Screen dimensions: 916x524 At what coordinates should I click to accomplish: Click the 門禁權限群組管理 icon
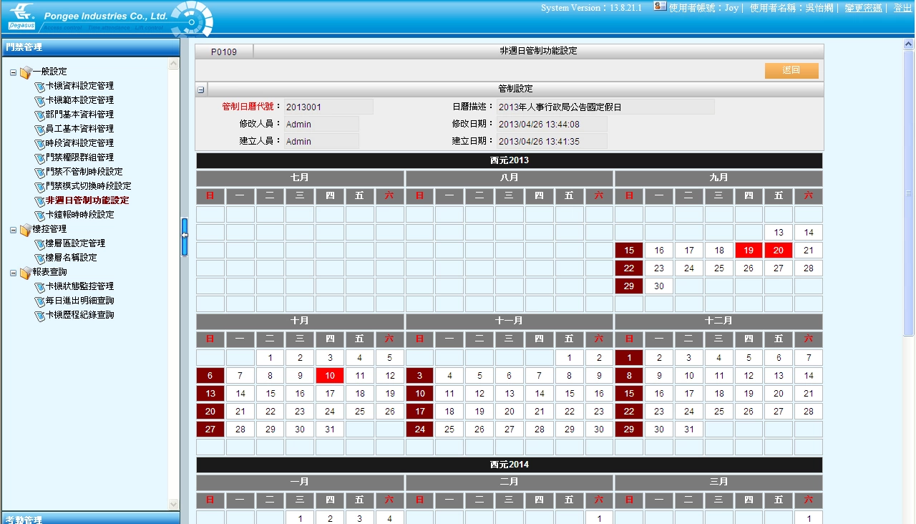click(41, 157)
